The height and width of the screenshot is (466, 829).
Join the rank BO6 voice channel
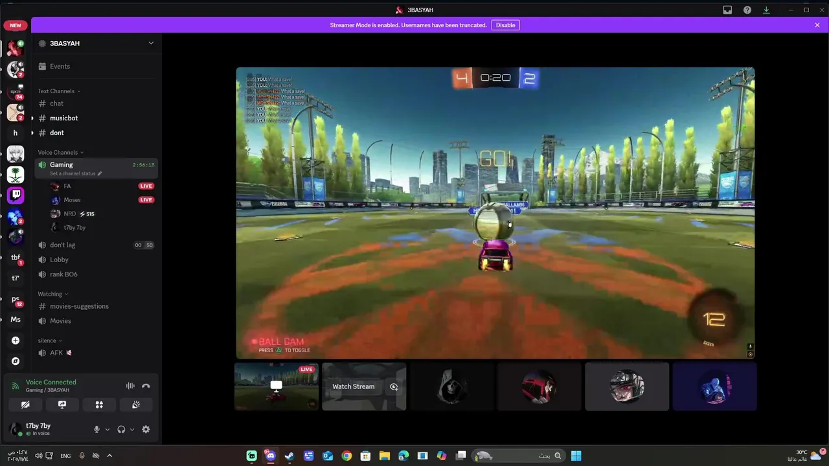[95, 274]
